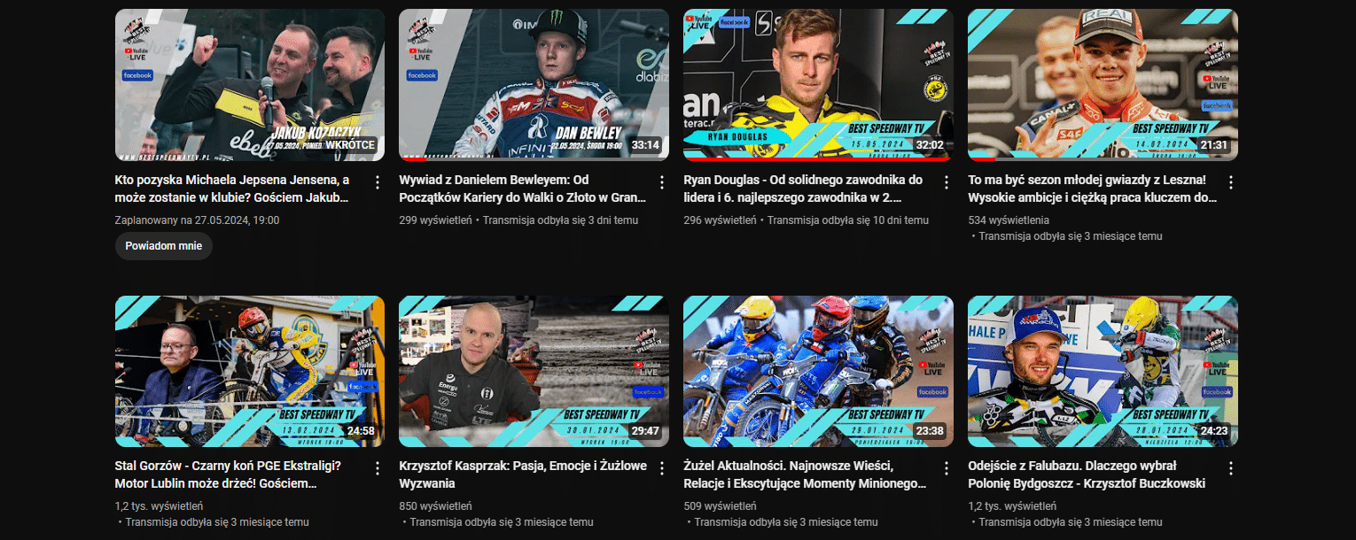Open three-dot menu for Żużel Aktualności video
The image size is (1356, 540).
[x=946, y=468]
